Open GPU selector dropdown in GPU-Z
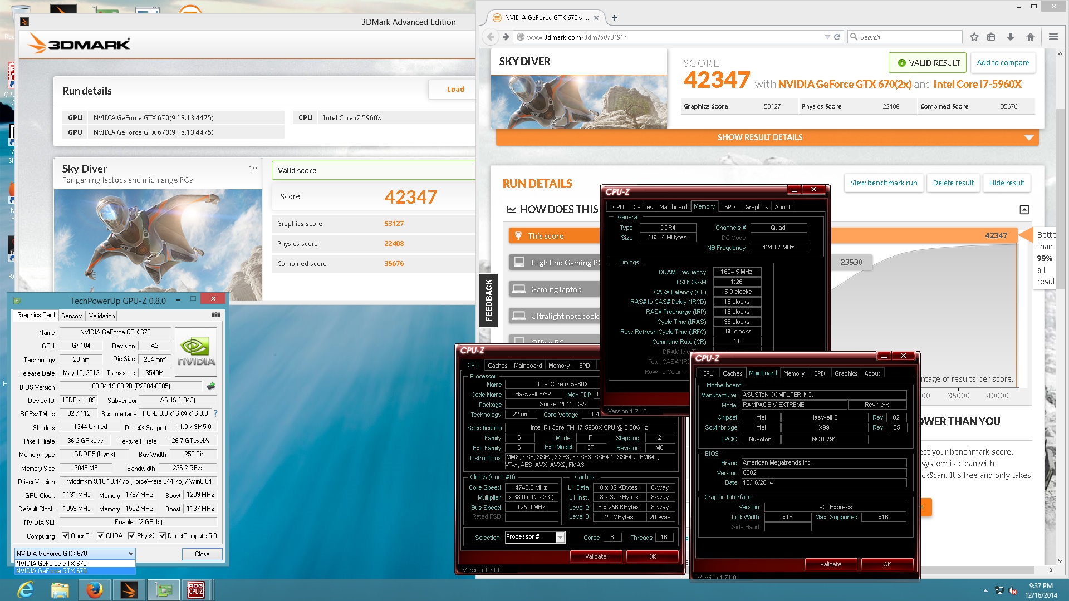Screen dimensions: 1069x601 pos(75,553)
